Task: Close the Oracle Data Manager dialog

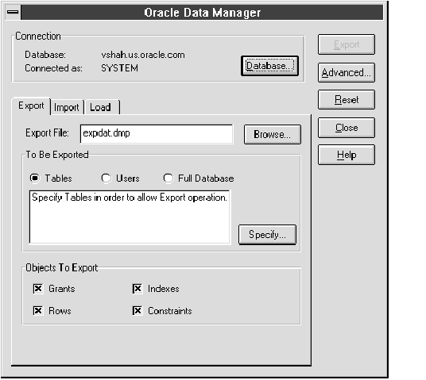Action: click(x=347, y=128)
